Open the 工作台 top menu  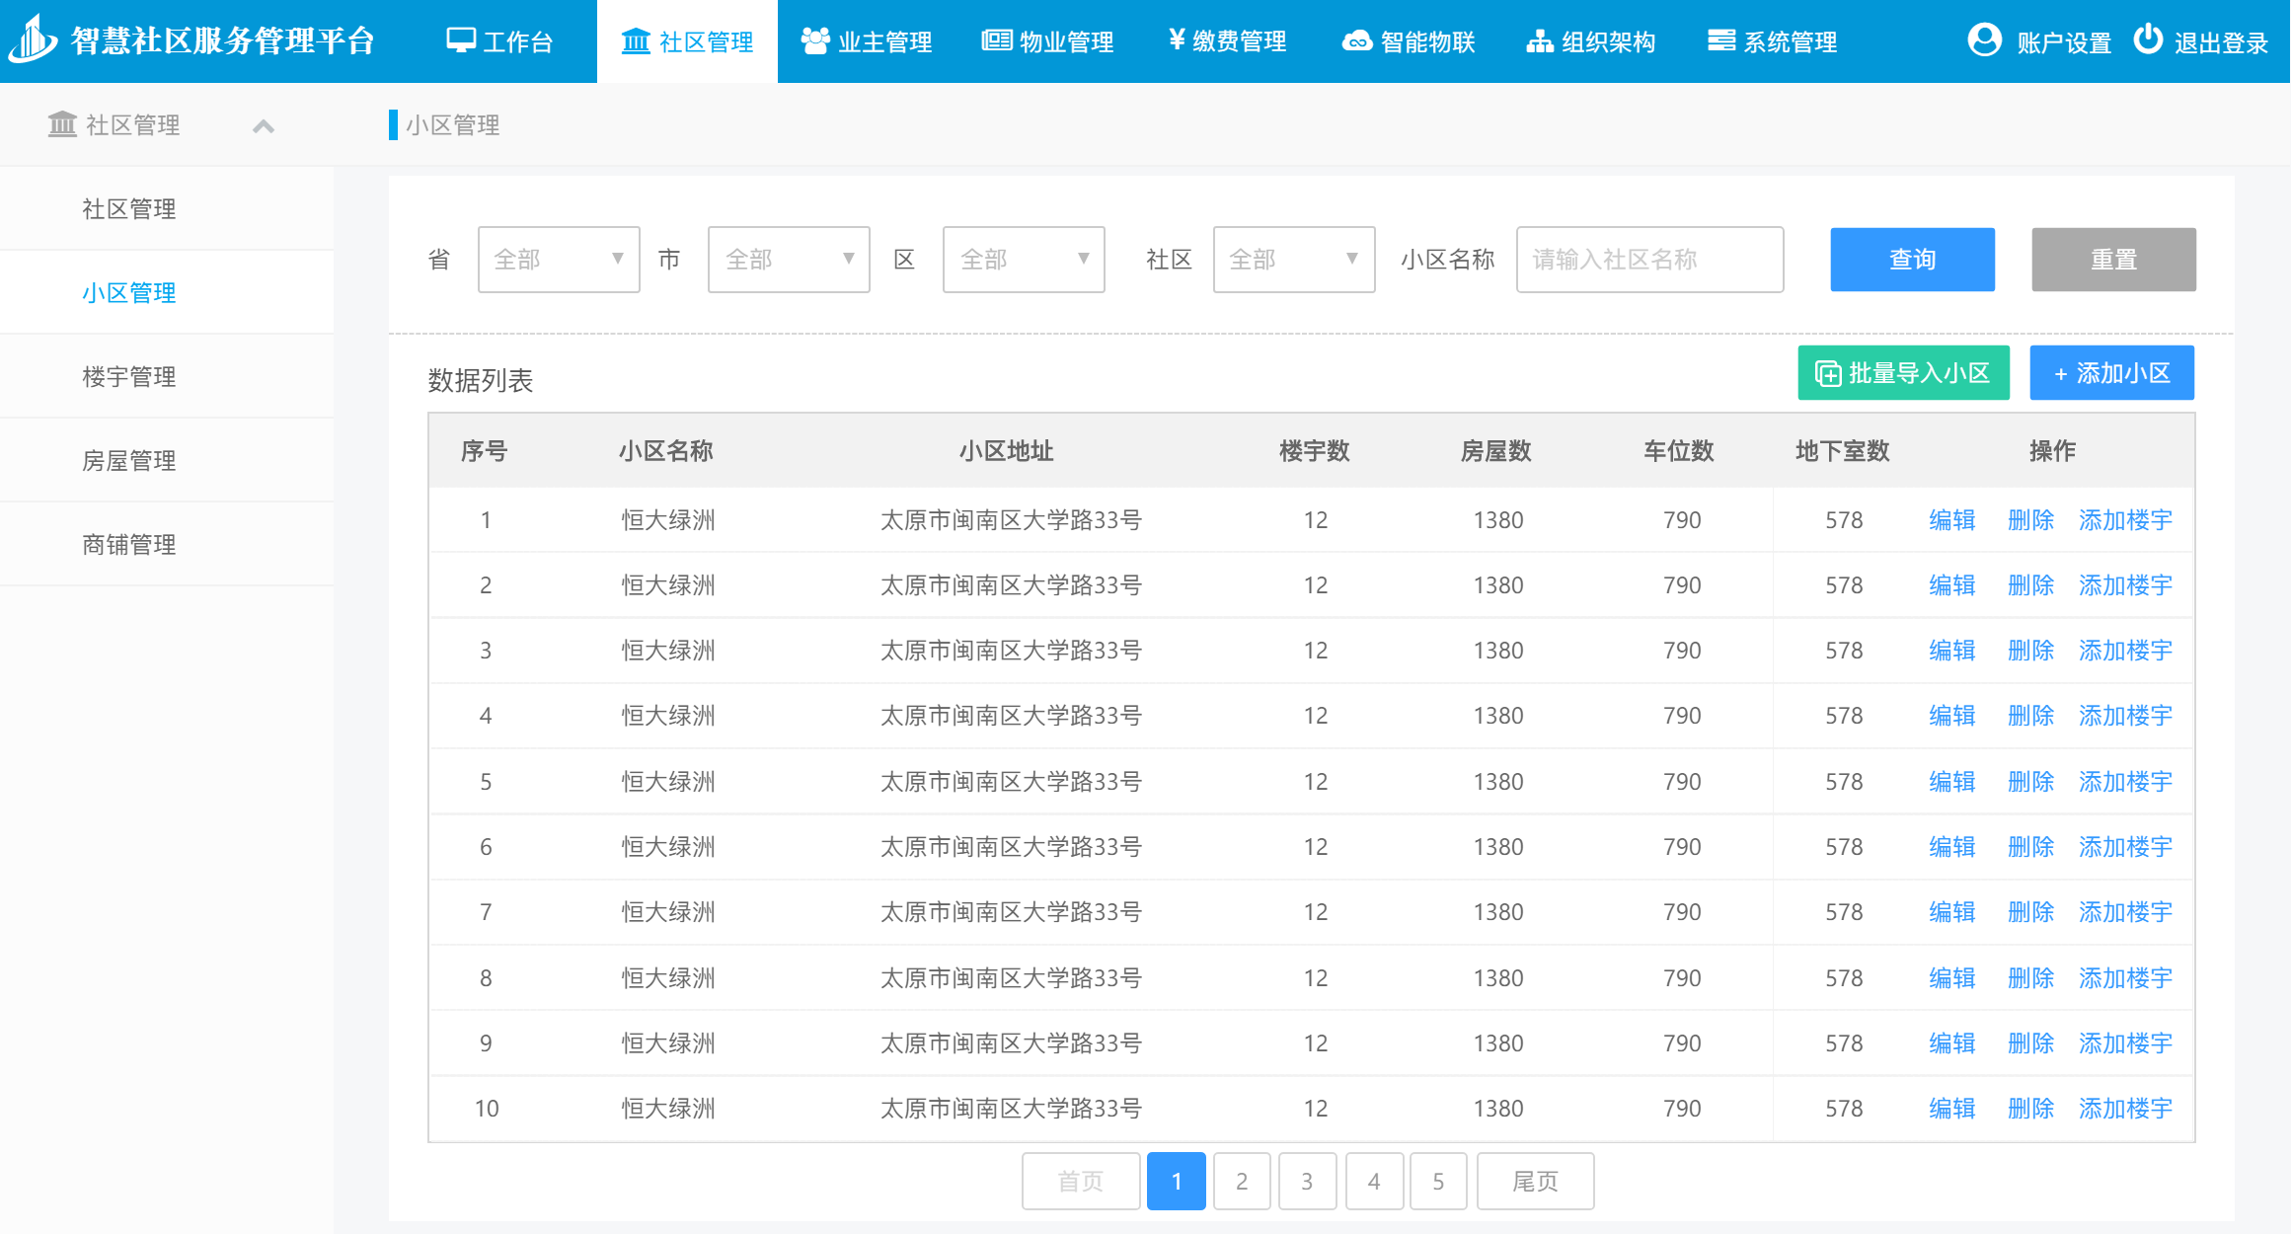click(x=499, y=41)
